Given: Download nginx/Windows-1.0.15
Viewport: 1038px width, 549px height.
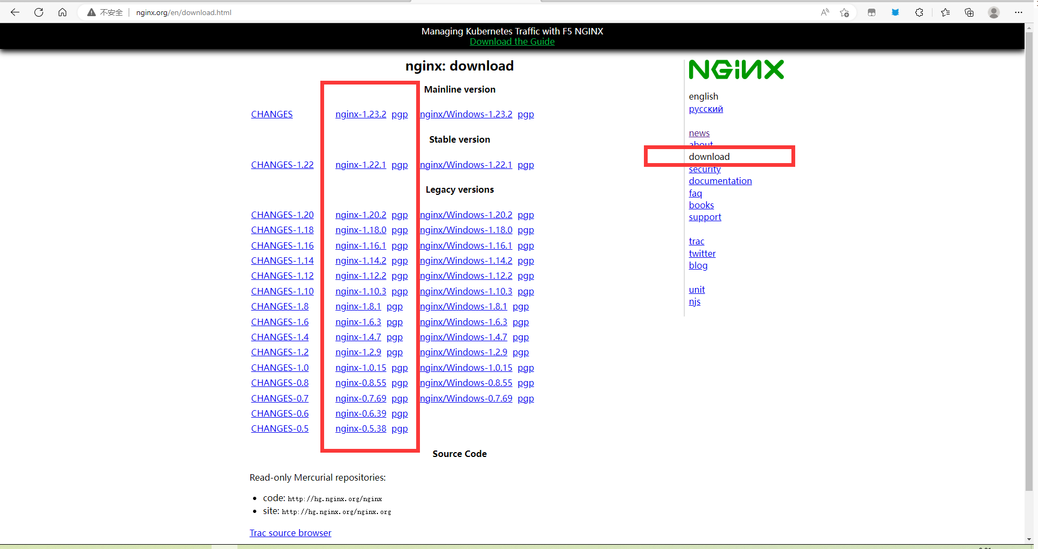Looking at the screenshot, I should point(466,368).
